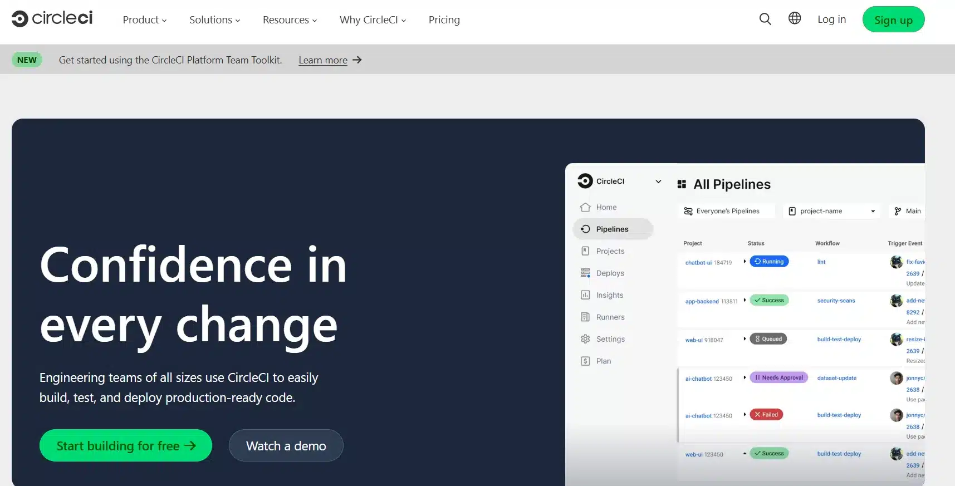This screenshot has height=486, width=955.
Task: Open the lint workflow link
Action: (821, 262)
